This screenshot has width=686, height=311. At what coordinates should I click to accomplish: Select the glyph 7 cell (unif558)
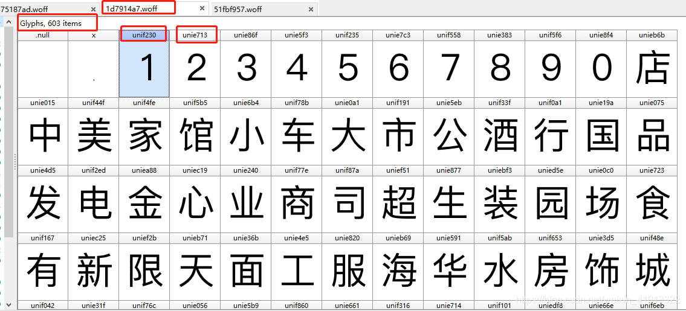(448, 63)
